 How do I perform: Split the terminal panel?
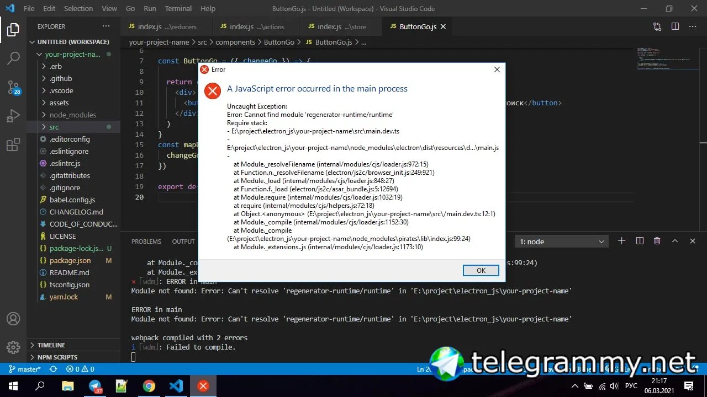(x=640, y=241)
